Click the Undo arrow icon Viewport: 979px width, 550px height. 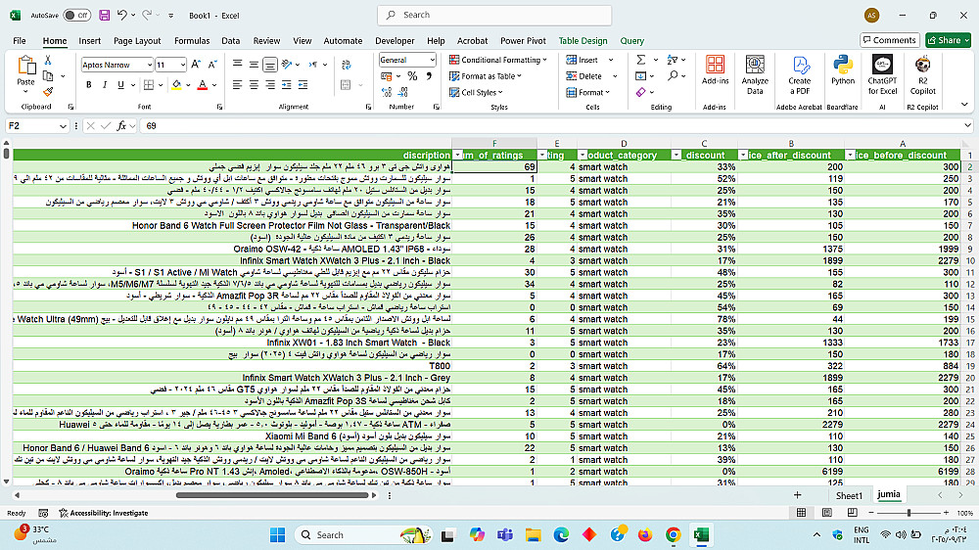122,15
